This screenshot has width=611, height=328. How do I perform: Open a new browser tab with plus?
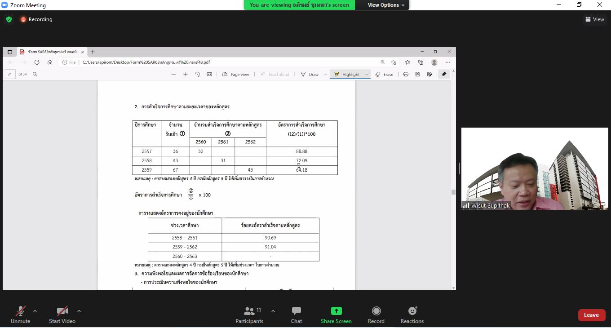tap(93, 52)
